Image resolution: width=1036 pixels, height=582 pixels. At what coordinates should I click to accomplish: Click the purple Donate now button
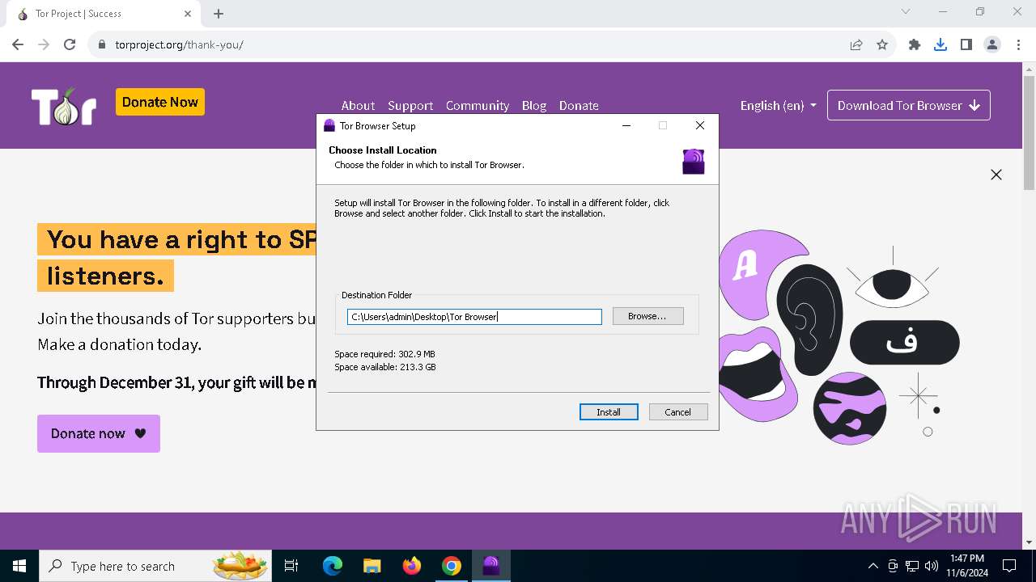pyautogui.click(x=99, y=433)
